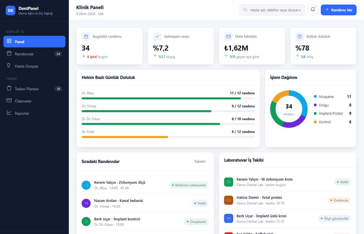
Task: Open Hasta Dosyası section
Action: (x=34, y=66)
